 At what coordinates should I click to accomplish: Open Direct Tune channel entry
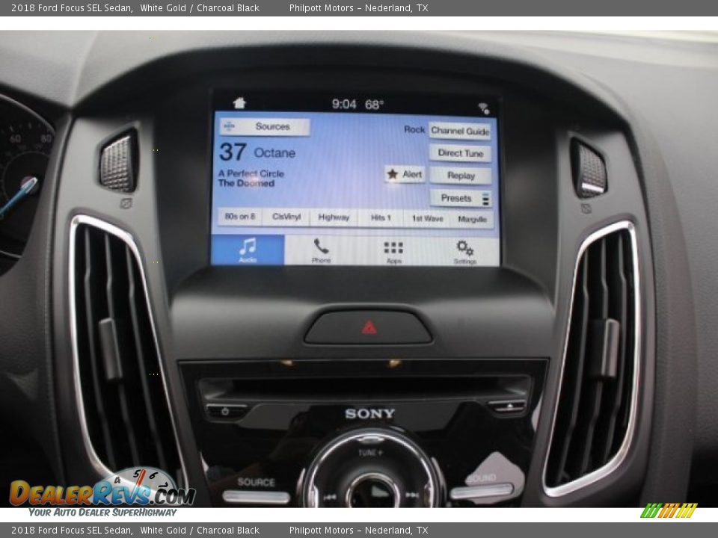(x=461, y=153)
